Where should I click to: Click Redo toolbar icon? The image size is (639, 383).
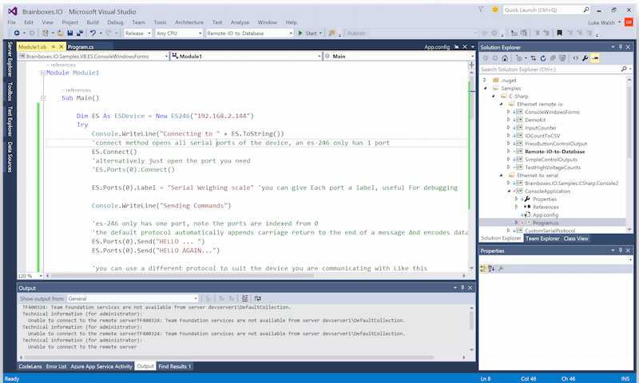tap(109, 33)
